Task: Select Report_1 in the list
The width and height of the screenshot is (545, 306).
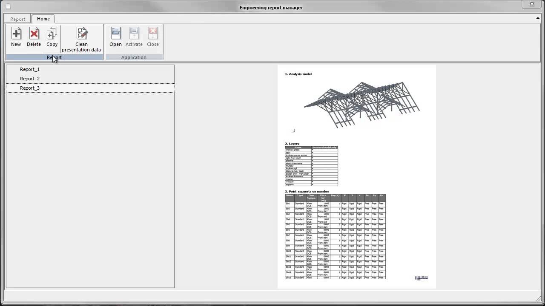Action: tap(90, 69)
